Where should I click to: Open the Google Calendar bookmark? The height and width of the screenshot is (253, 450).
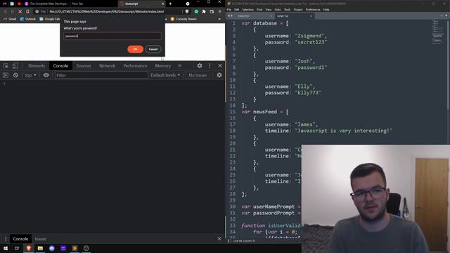49,19
